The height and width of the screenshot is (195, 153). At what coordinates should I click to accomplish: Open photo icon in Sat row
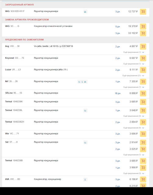pos(85,143)
